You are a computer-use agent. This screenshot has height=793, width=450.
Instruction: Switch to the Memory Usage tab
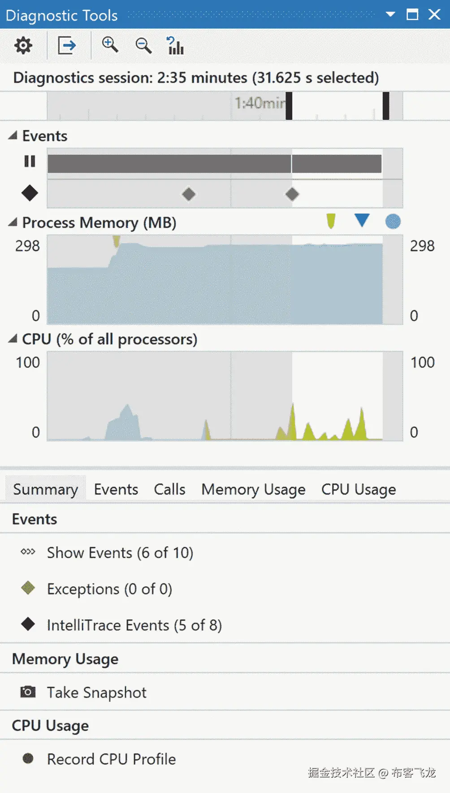click(253, 489)
